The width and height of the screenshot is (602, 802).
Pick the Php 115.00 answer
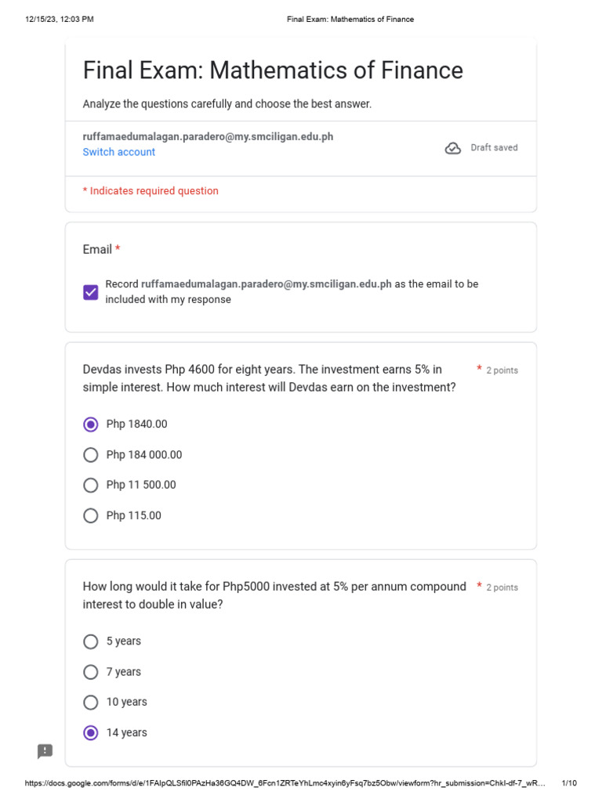point(91,516)
